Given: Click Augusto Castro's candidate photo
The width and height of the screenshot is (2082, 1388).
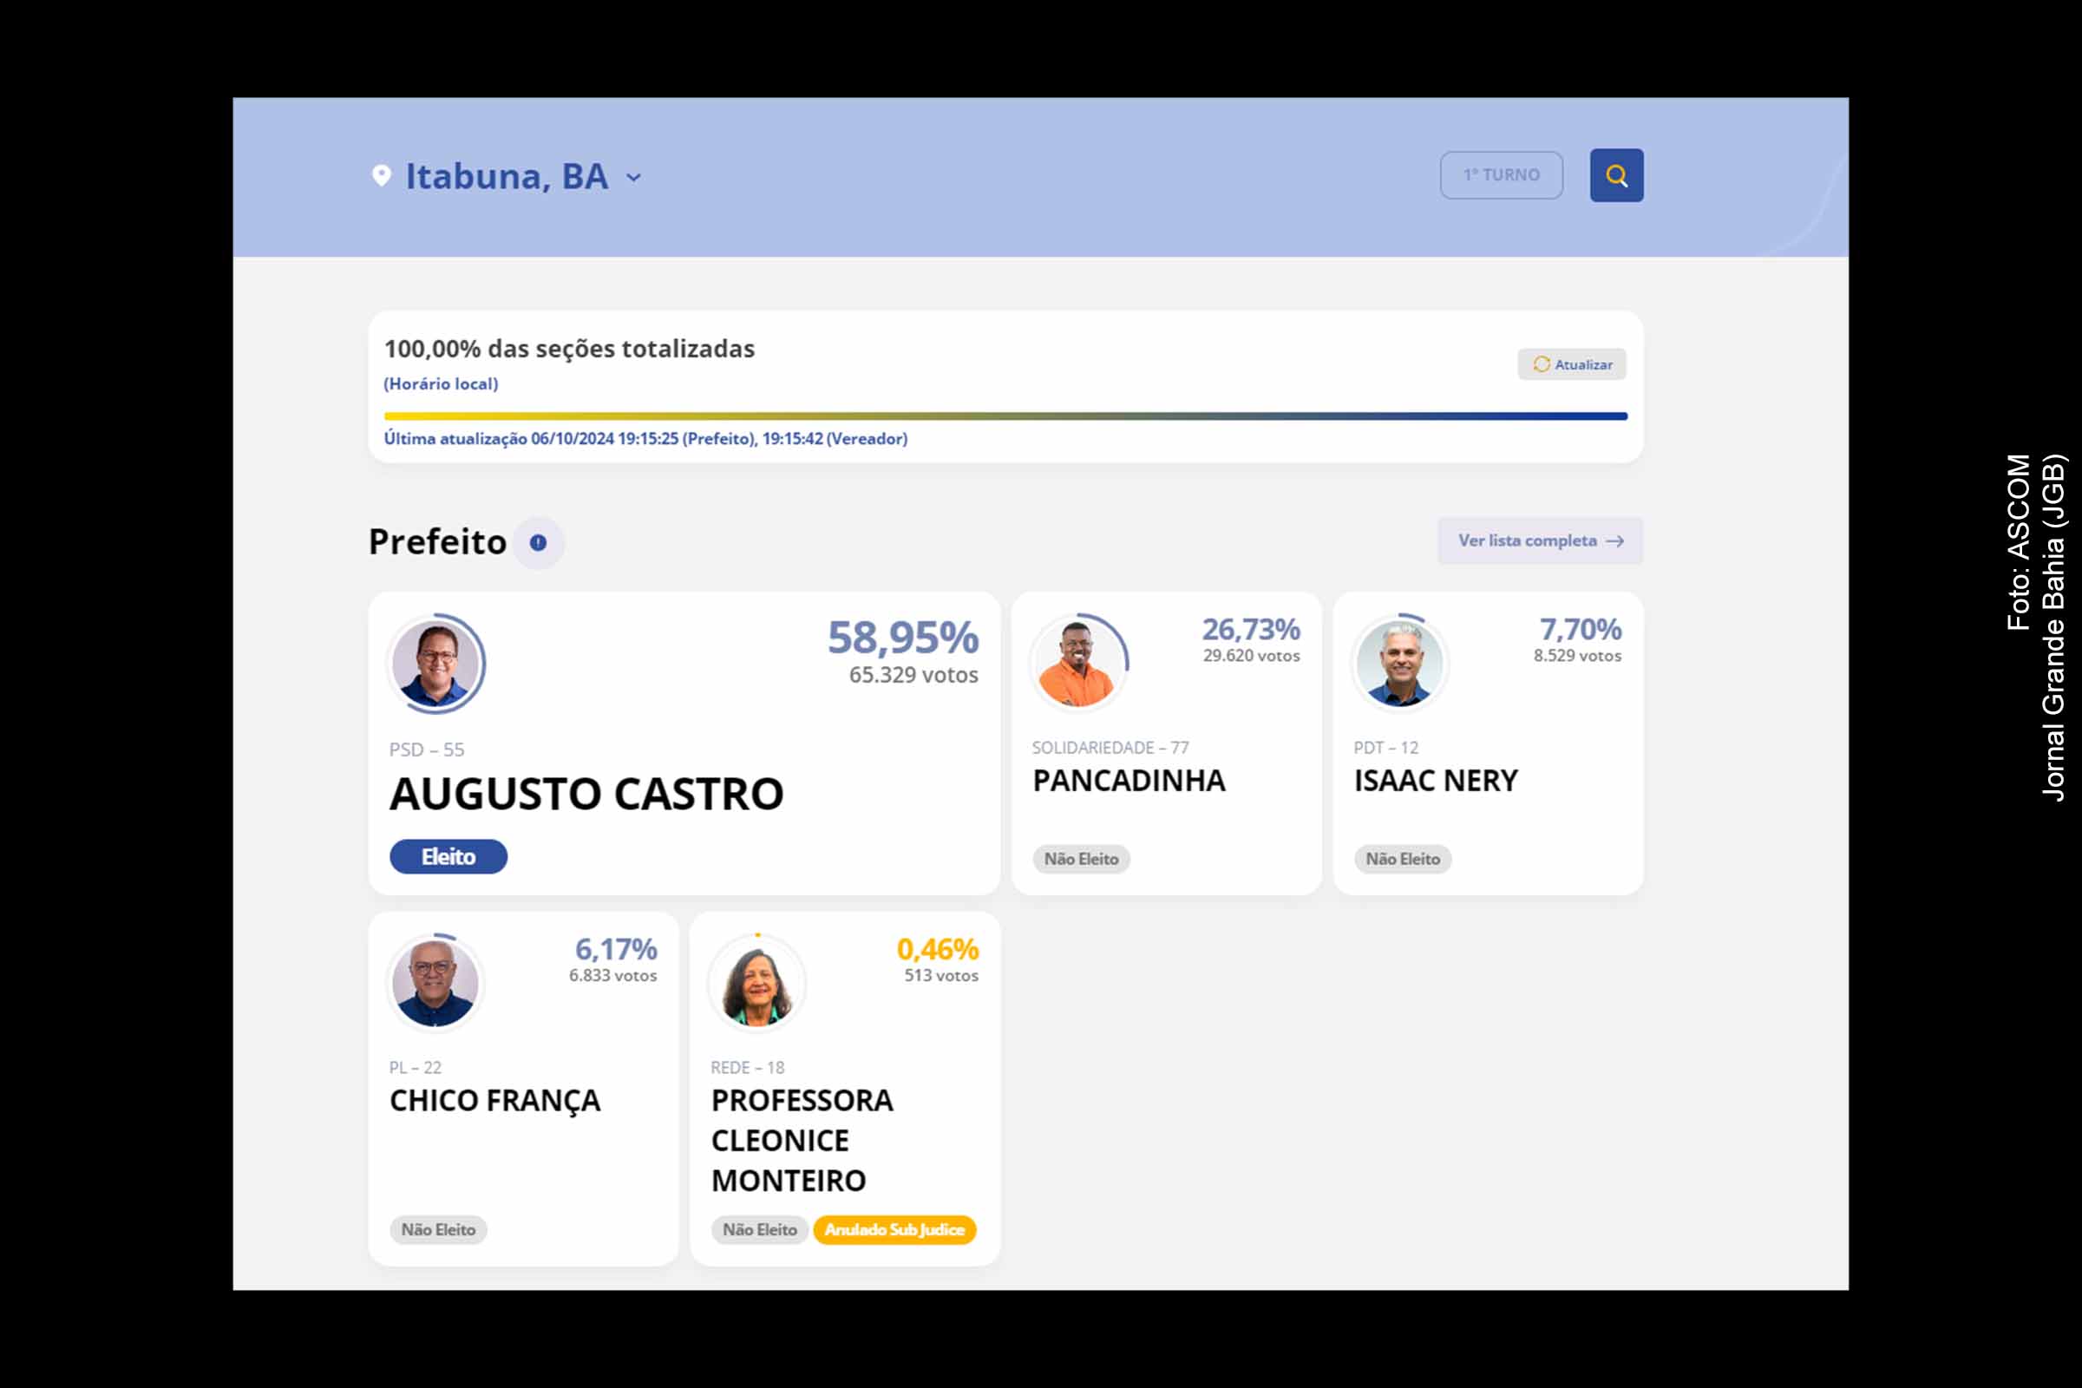Looking at the screenshot, I should click(435, 664).
